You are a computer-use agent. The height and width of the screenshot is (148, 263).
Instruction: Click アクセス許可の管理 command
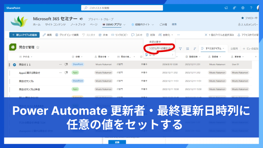(248, 35)
